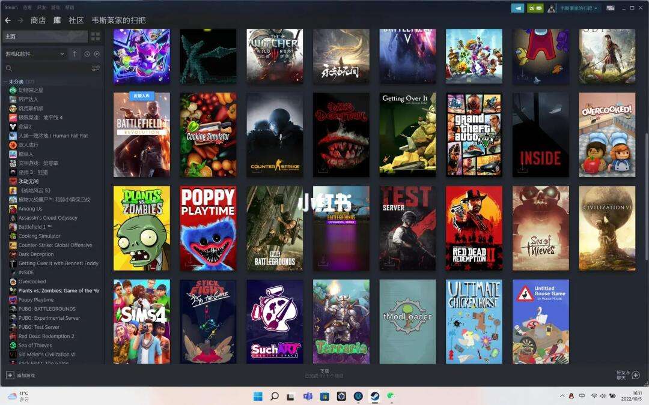Open the announcements megaphone icon
This screenshot has width=649, height=405.
pos(517,8)
